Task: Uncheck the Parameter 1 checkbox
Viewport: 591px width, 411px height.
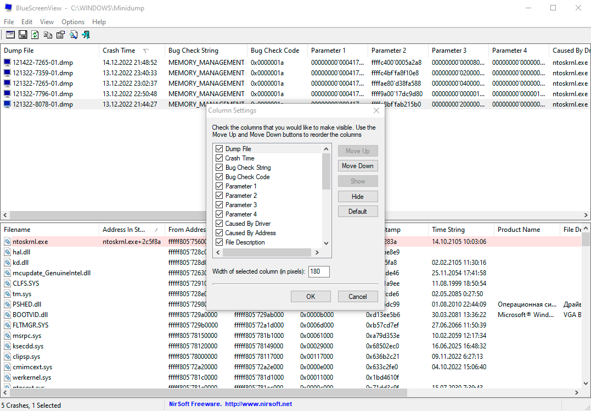Action: click(219, 186)
